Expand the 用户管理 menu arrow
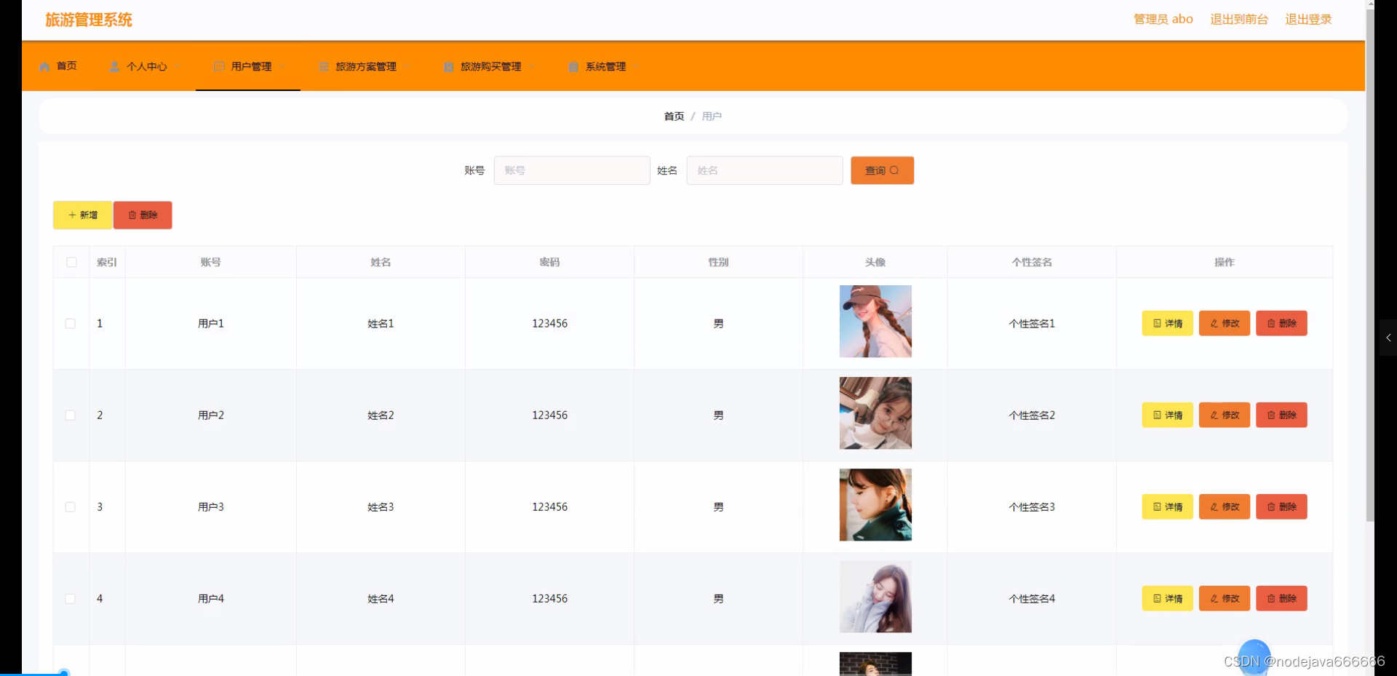The width and height of the screenshot is (1397, 676). [x=282, y=66]
